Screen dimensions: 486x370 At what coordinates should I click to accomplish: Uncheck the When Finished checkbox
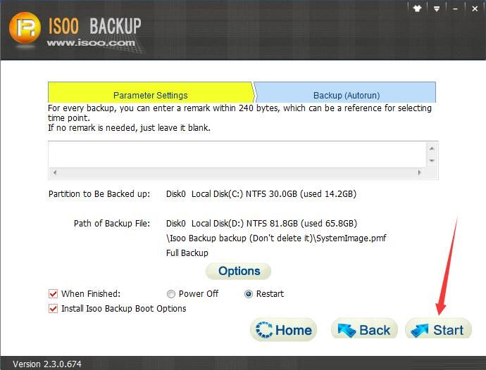click(53, 293)
